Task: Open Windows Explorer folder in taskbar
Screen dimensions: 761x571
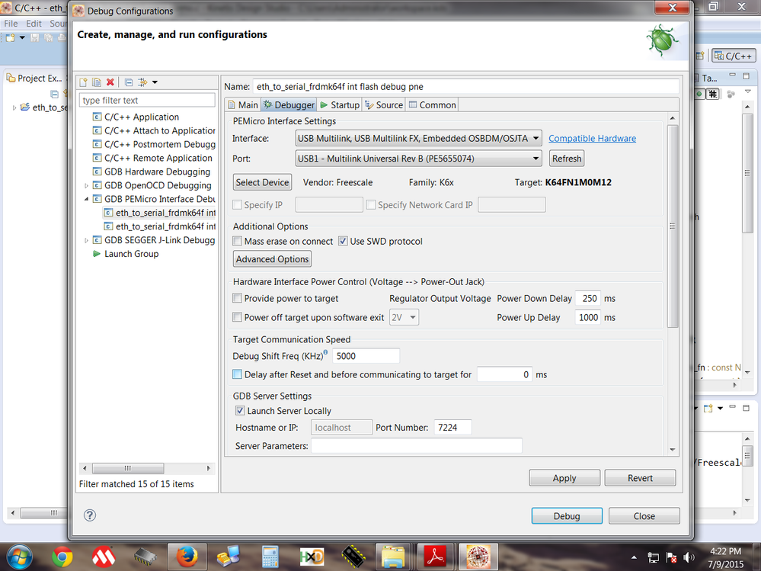Action: point(394,557)
